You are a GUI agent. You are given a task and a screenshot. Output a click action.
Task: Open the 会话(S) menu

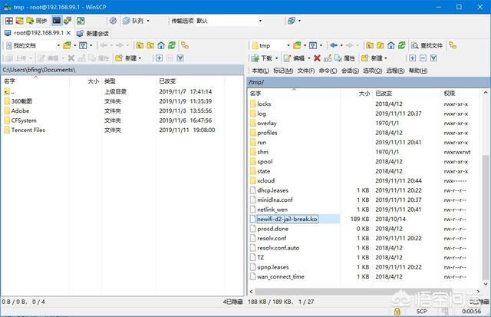pos(350,71)
